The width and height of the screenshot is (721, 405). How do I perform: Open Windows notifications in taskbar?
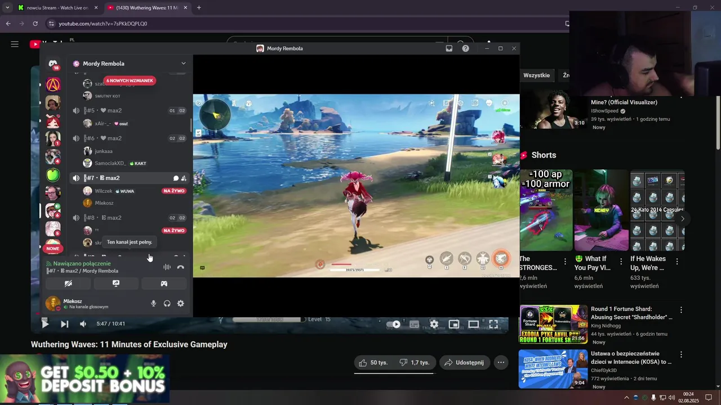coord(709,397)
